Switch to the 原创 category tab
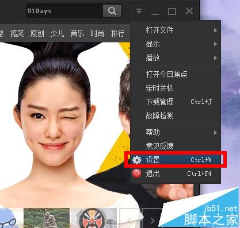 click(x=37, y=33)
